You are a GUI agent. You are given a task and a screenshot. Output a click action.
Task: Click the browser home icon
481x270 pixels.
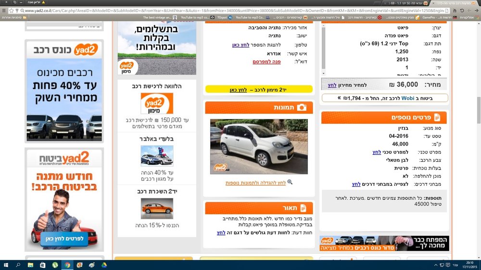[x=455, y=11]
